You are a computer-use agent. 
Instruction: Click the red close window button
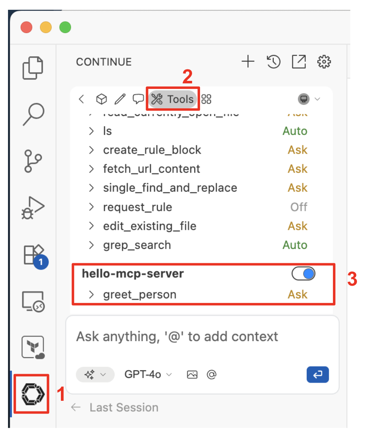pyautogui.click(x=26, y=27)
